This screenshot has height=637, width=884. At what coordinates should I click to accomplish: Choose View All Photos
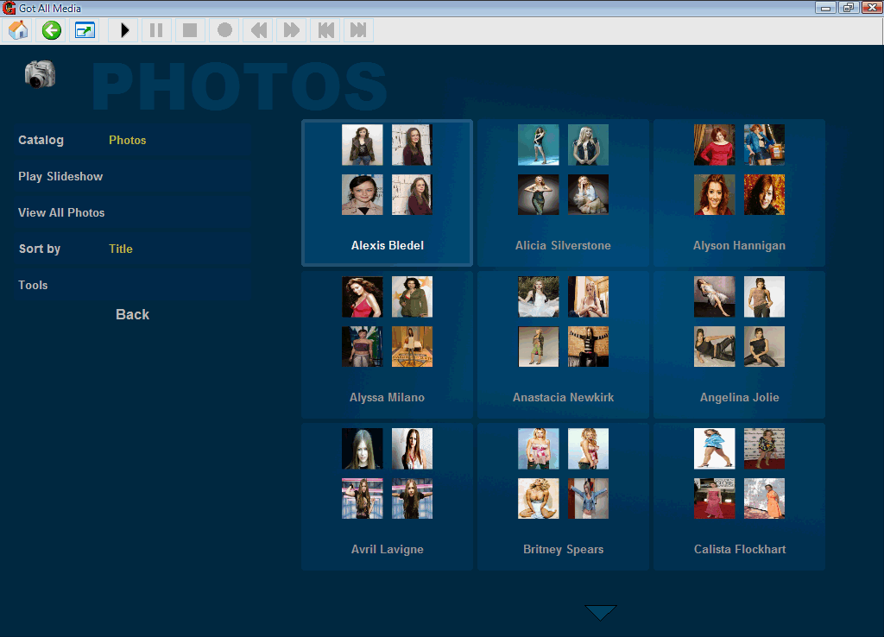point(132,212)
